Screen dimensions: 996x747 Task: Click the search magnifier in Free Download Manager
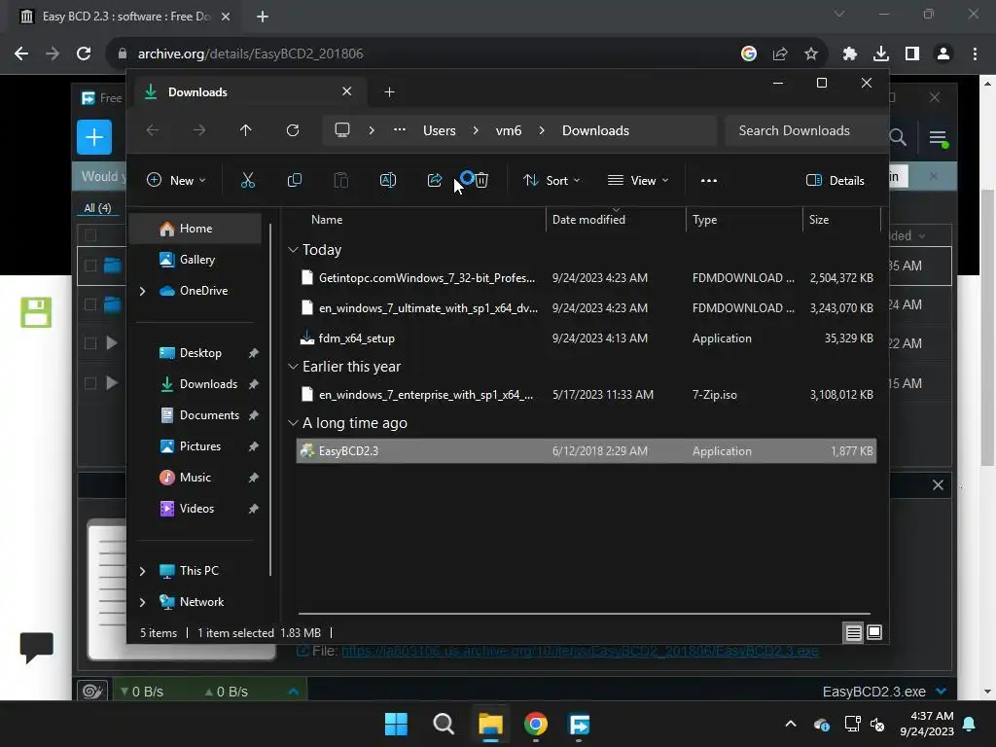coord(898,137)
